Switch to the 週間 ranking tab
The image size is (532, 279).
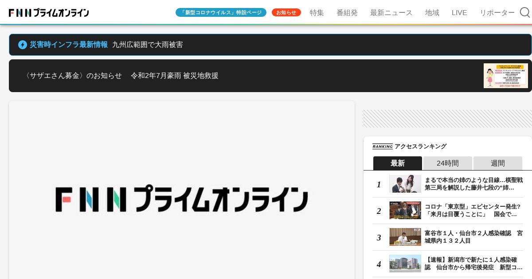point(498,163)
